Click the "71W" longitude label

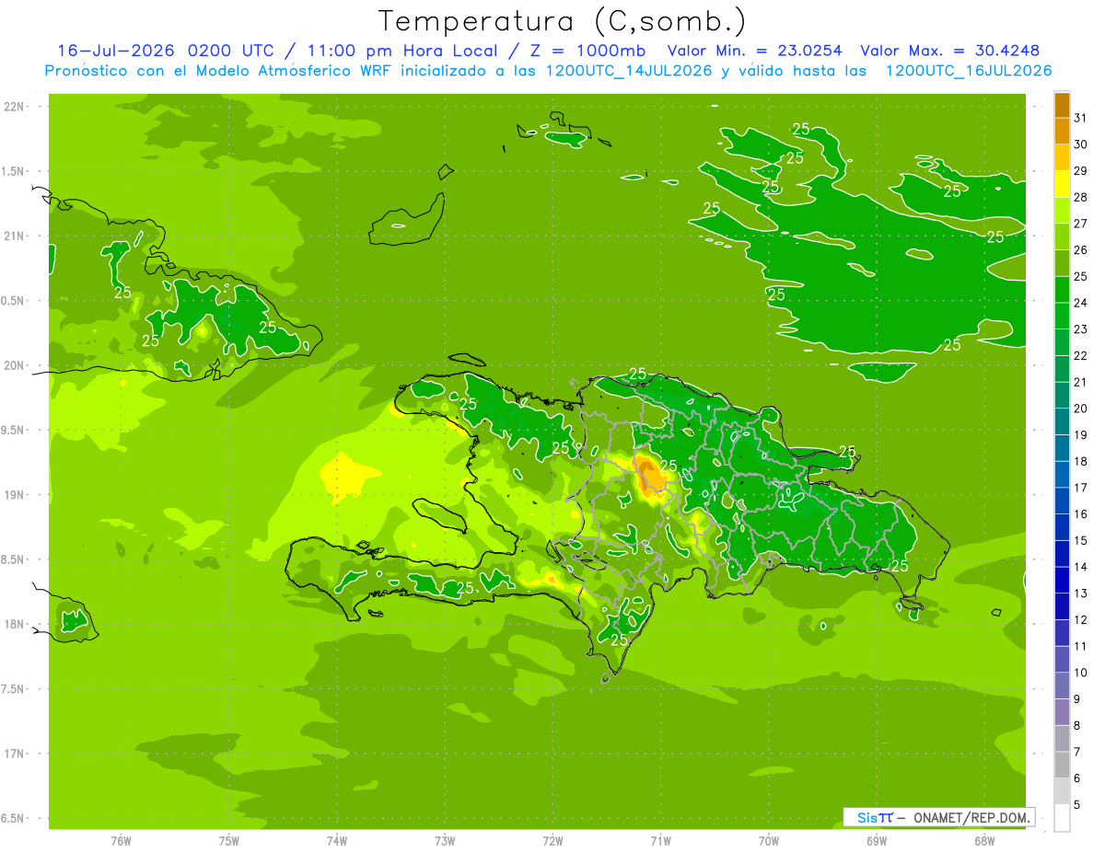(660, 841)
